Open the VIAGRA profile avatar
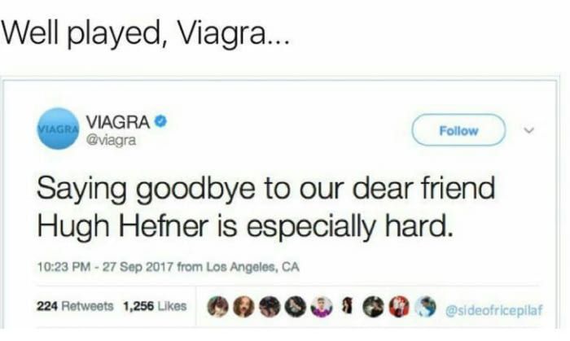570x341 pixels. tap(58, 129)
